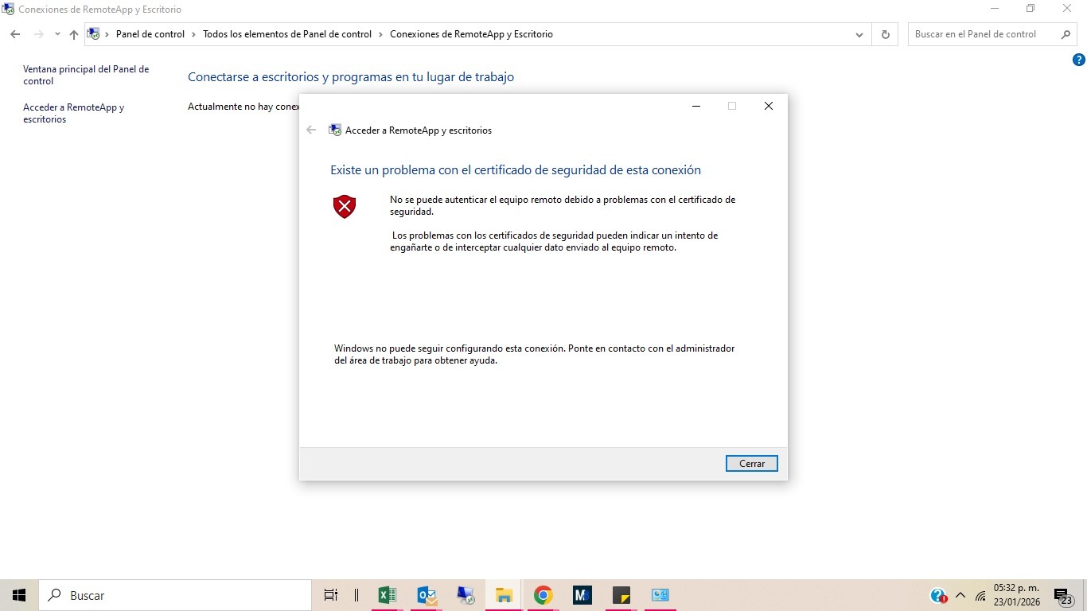Click Panel de control breadcrumb

(x=150, y=34)
